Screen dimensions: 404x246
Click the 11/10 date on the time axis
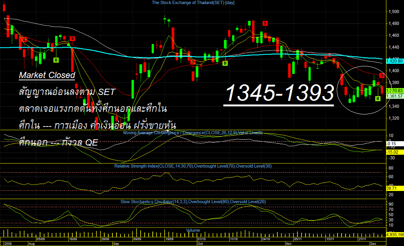point(234,239)
